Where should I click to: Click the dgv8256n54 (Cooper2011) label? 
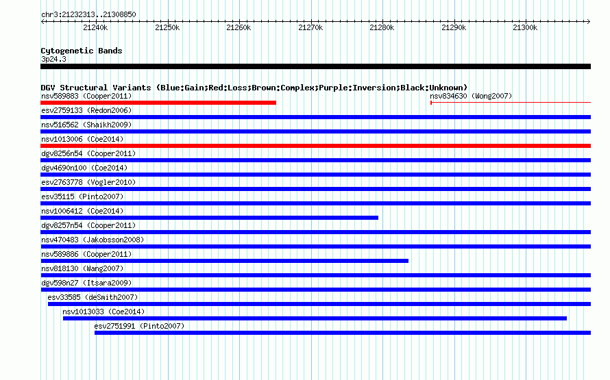click(88, 153)
